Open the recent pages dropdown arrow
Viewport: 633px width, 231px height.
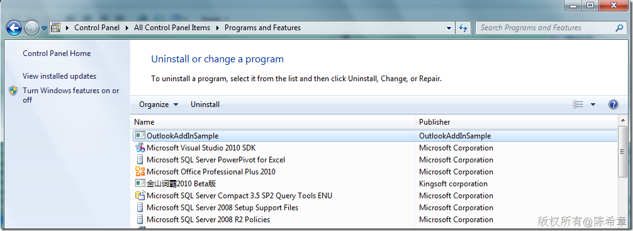pyautogui.click(x=44, y=28)
